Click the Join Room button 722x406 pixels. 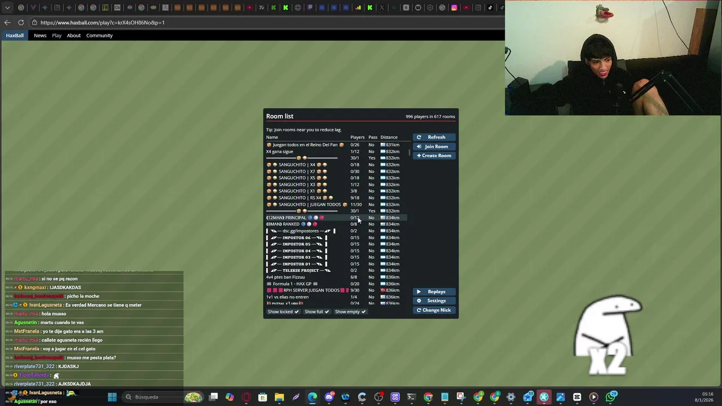[434, 147]
